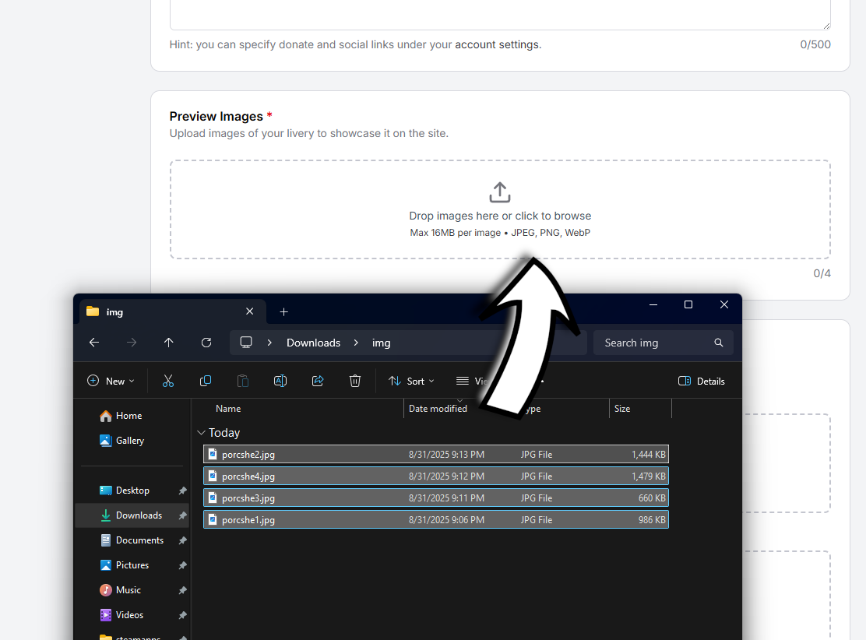Image resolution: width=866 pixels, height=640 pixels.
Task: Close the img tab
Action: point(250,311)
